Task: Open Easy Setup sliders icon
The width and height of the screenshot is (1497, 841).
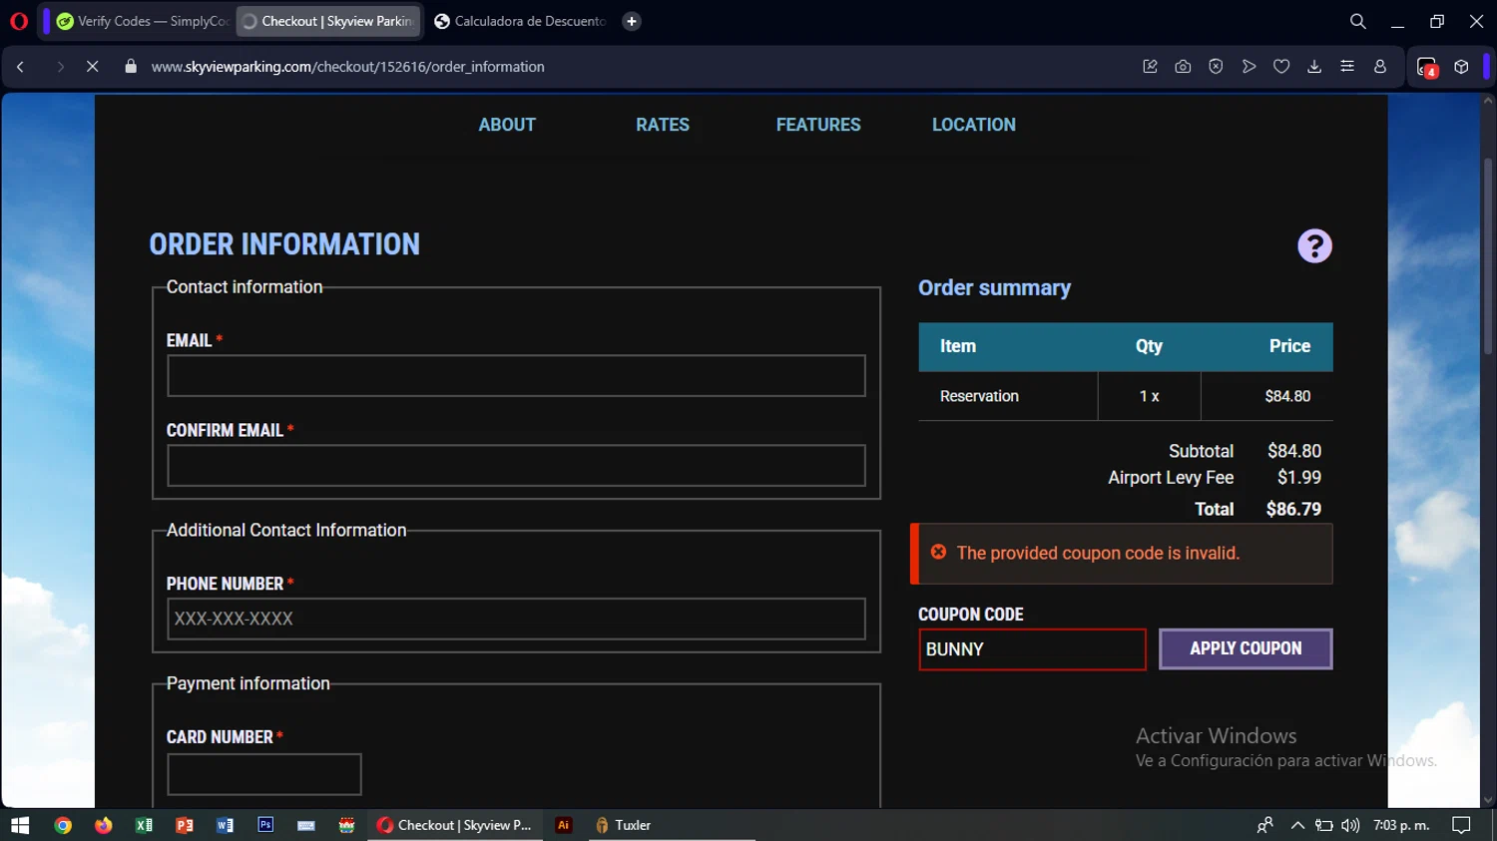Action: (1347, 67)
